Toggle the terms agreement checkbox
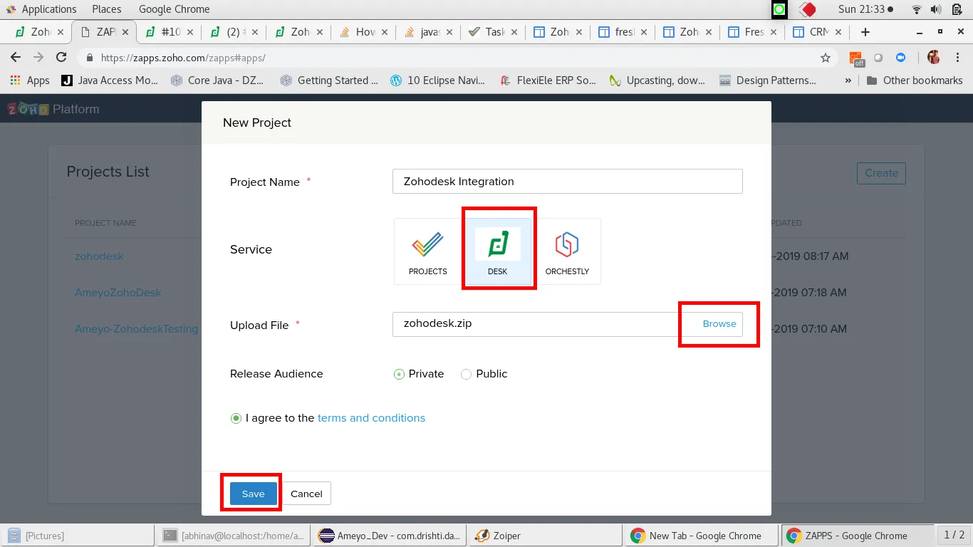 pos(236,418)
